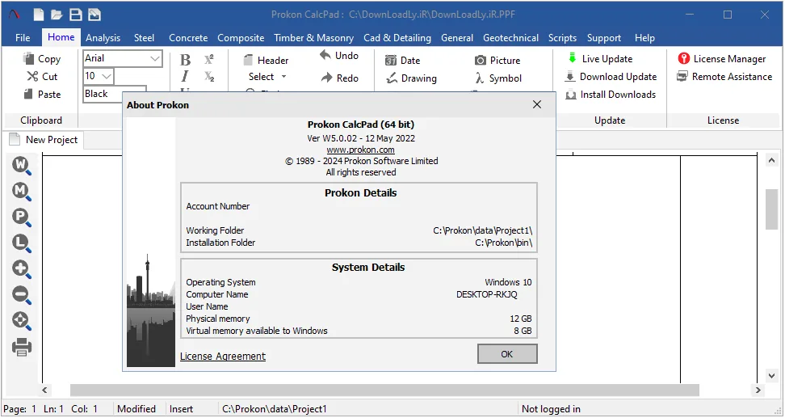Visit www.prokon.com link

pos(360,150)
